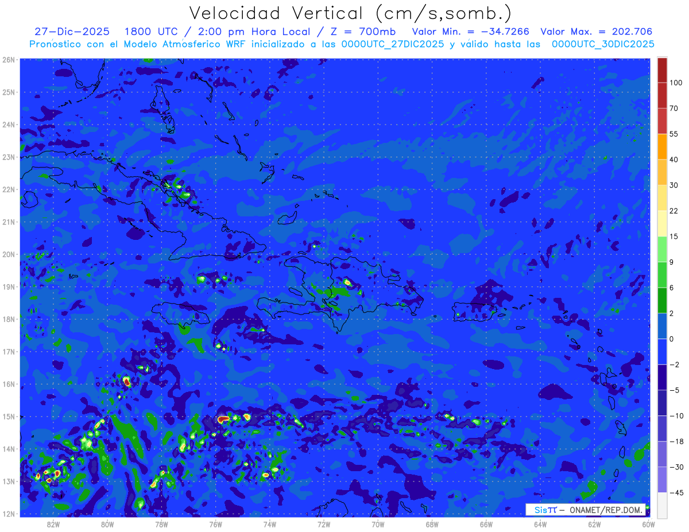The height and width of the screenshot is (532, 689).
Task: Click the colorbar value "22"
Action: (x=674, y=211)
